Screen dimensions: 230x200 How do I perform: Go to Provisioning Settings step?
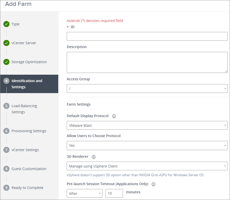tap(29, 131)
